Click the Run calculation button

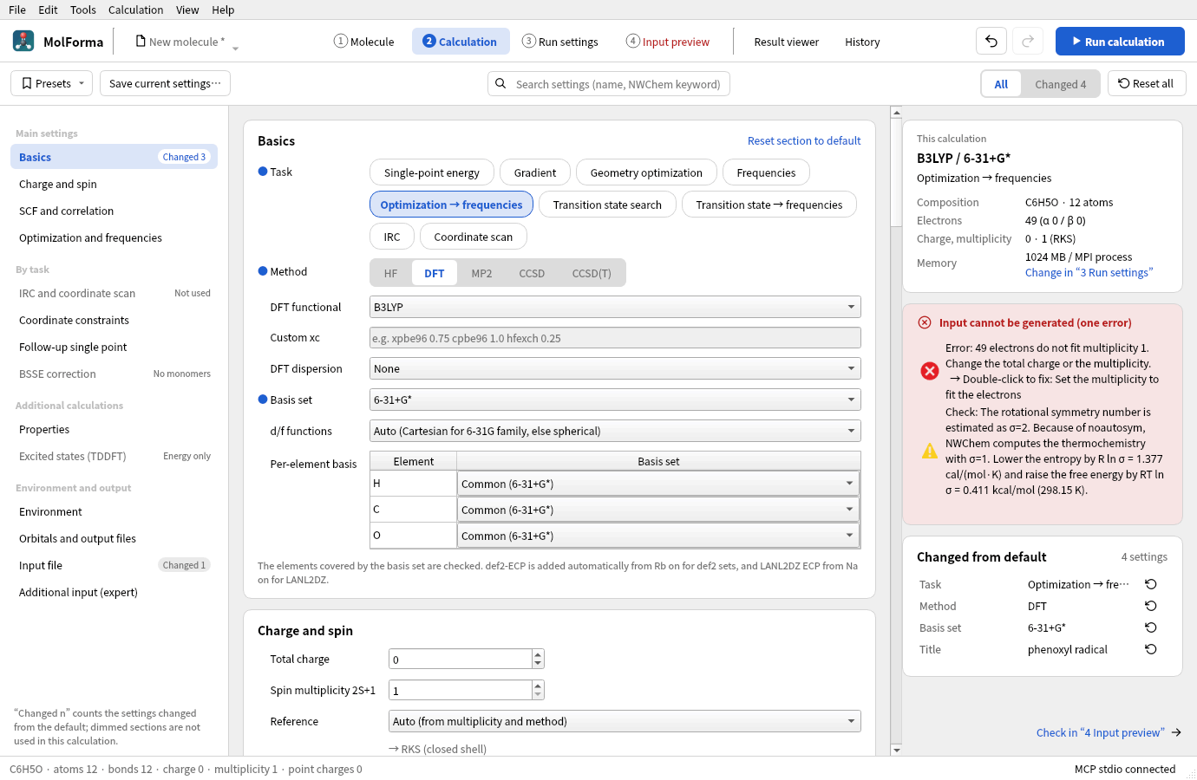click(1120, 41)
